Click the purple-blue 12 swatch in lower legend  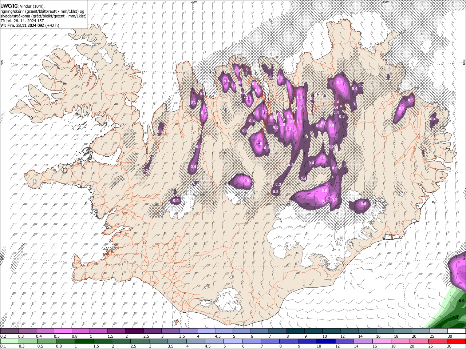click(x=345, y=341)
